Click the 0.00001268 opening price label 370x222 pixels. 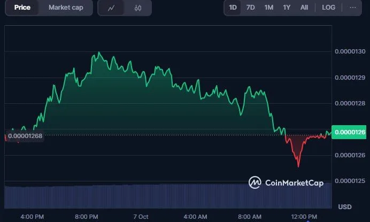pyautogui.click(x=25, y=135)
